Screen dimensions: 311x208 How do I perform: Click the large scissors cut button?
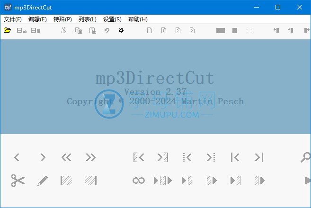click(x=18, y=181)
